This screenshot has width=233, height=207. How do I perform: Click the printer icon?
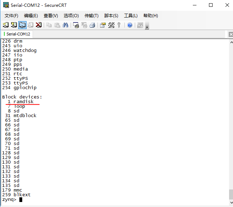[92, 25]
